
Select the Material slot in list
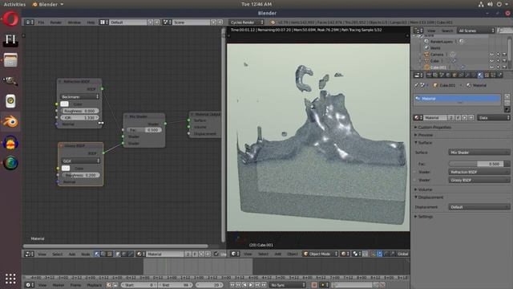[x=457, y=98]
